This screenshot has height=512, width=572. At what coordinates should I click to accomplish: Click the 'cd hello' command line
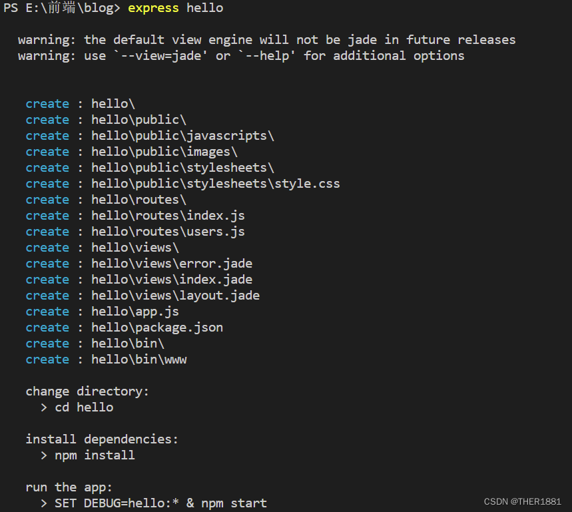(84, 407)
